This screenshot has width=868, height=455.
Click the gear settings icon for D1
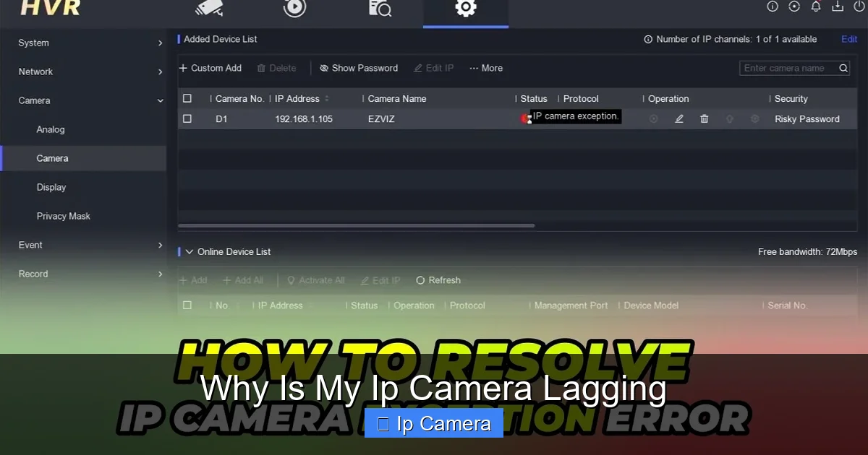point(755,119)
